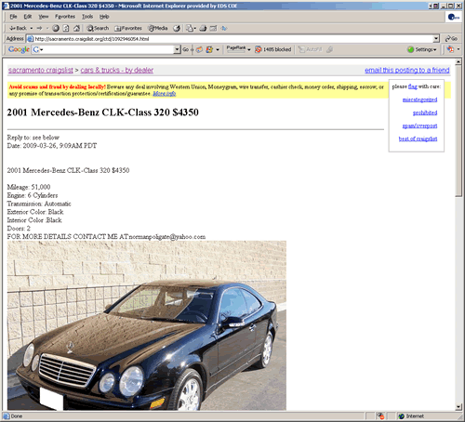This screenshot has height=422, width=465.
Task: Click the AutoFill button in Google toolbar
Action: tap(310, 49)
